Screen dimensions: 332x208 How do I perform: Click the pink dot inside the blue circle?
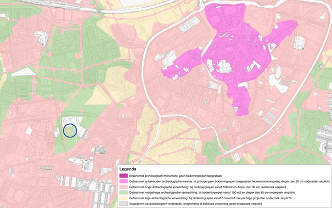coord(70,131)
